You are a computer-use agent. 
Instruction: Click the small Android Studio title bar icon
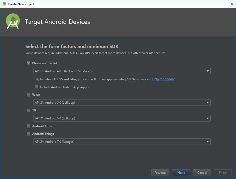pyautogui.click(x=4, y=4)
